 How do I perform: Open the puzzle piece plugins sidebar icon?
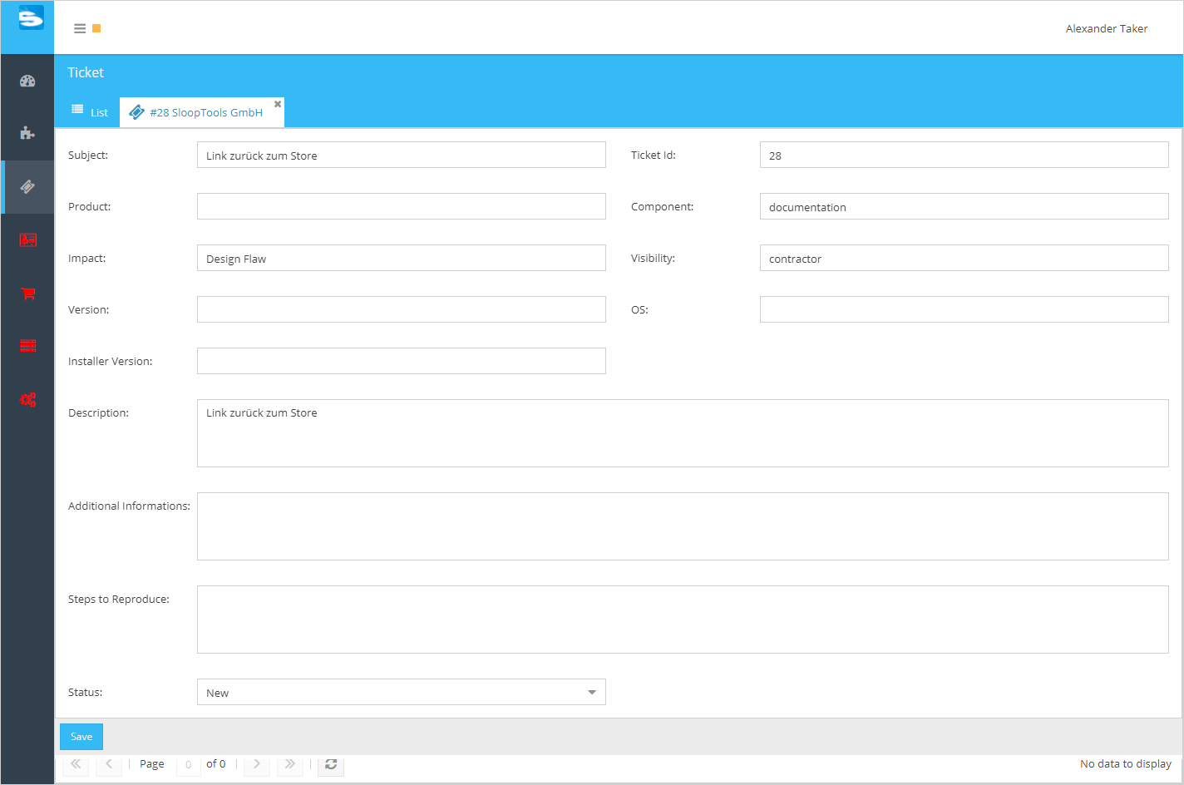tap(27, 133)
